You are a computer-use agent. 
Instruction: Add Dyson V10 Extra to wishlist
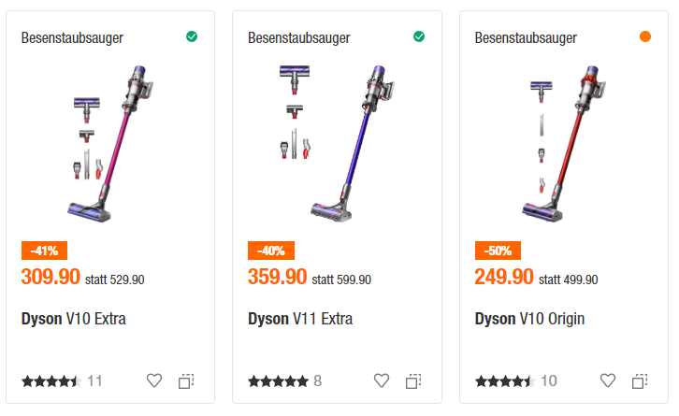(x=155, y=380)
